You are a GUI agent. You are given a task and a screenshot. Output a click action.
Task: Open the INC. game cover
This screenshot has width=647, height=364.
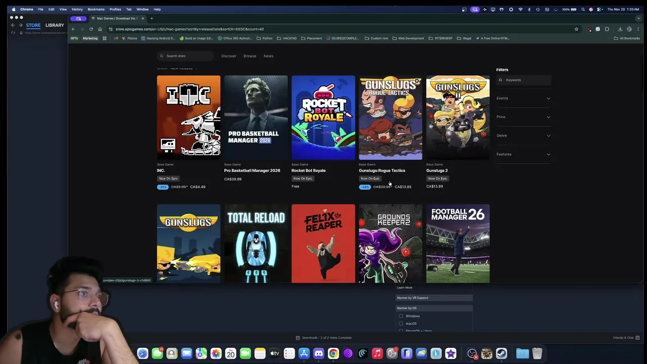pos(189,117)
